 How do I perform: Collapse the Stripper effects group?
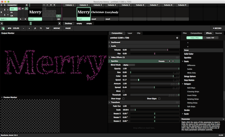(x=183, y=84)
